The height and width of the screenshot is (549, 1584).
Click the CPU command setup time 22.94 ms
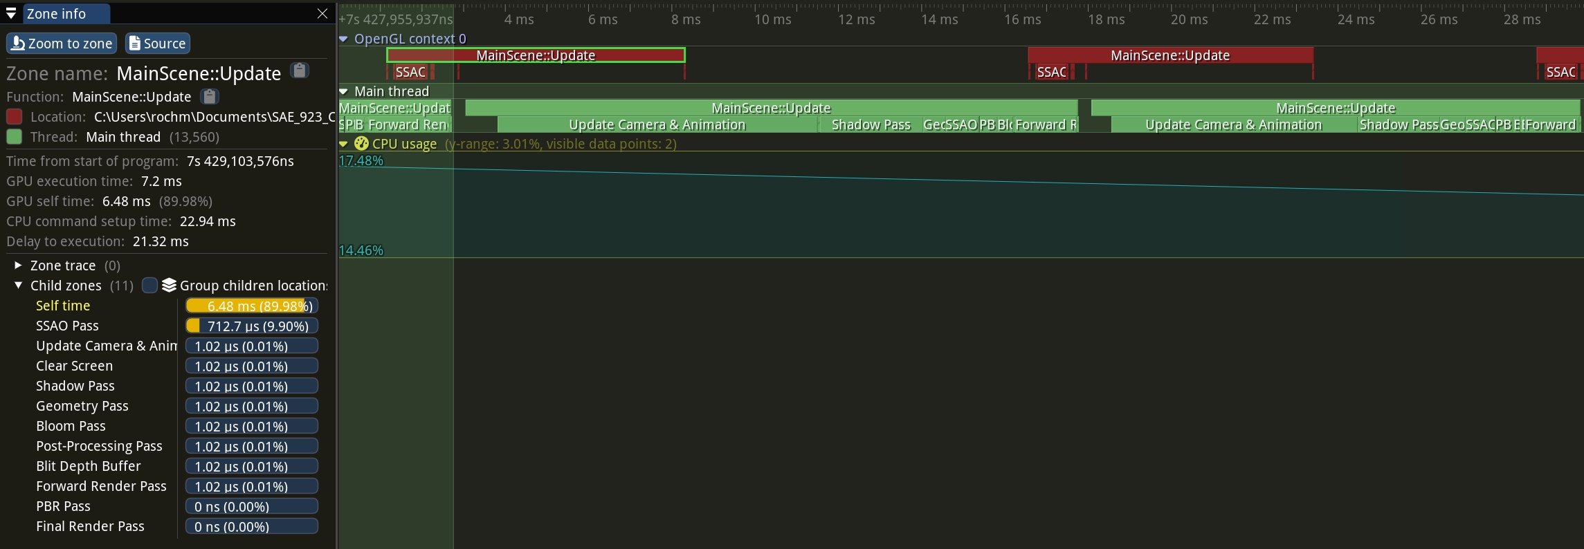pos(208,221)
